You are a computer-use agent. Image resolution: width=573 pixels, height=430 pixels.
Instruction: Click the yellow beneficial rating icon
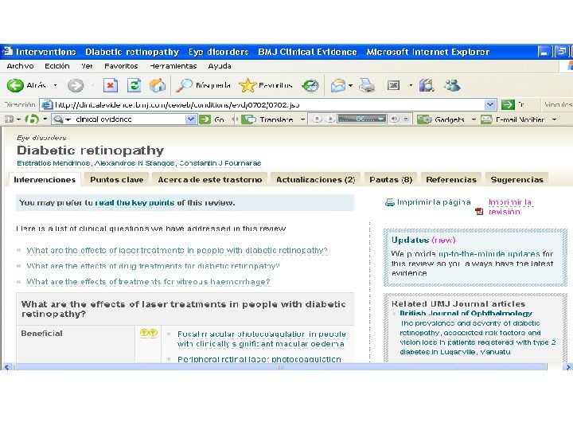(148, 333)
